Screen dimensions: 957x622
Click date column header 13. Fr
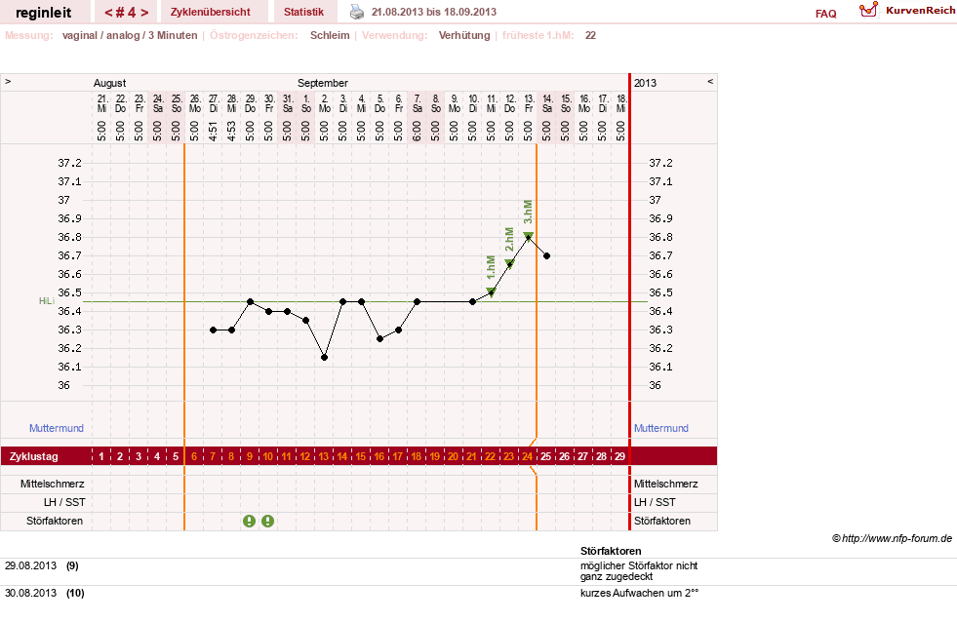[x=529, y=103]
